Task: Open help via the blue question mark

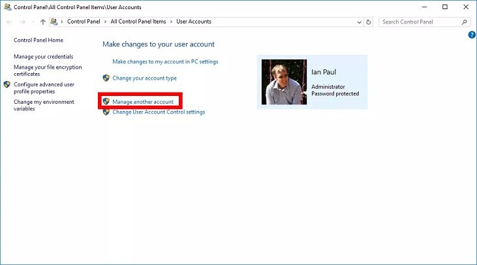Action: pyautogui.click(x=472, y=35)
